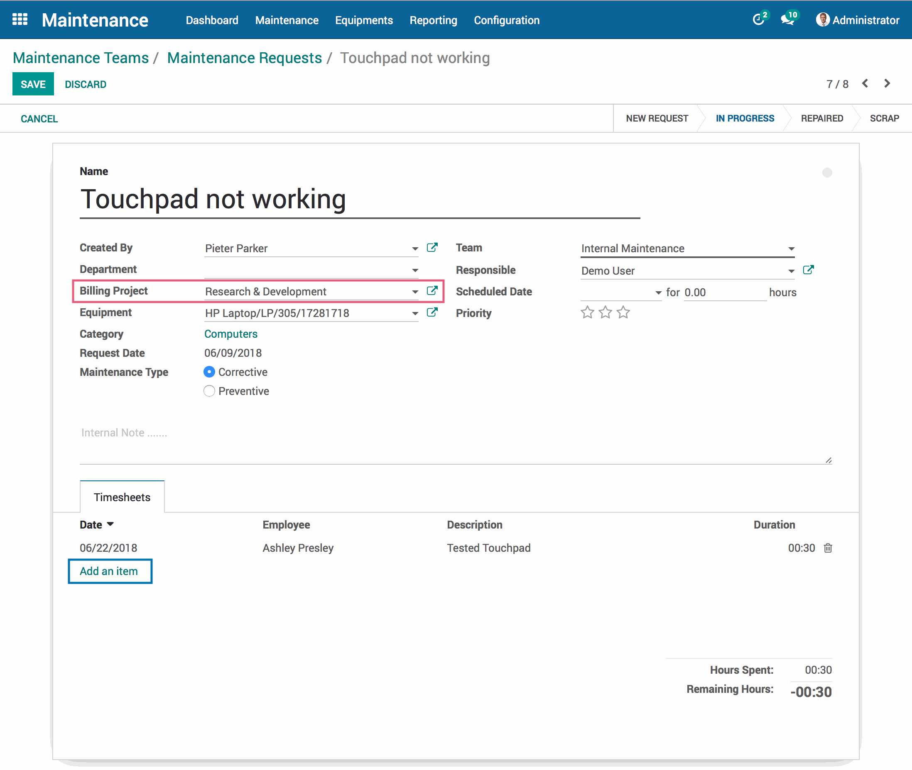Screen dimensions: 912x770
Task: Open the Equipments menu
Action: [x=364, y=20]
